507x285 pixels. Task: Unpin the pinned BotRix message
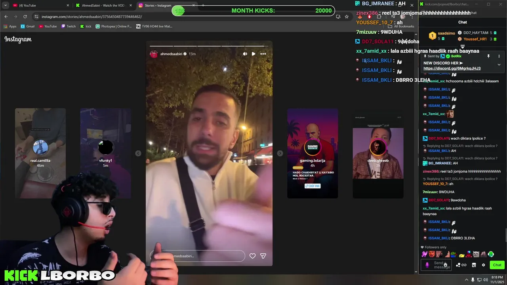(x=488, y=56)
